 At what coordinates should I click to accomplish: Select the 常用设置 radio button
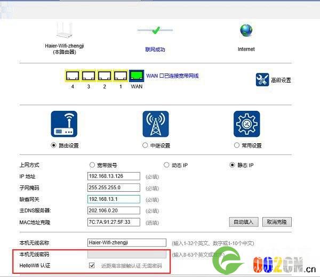[236, 145]
